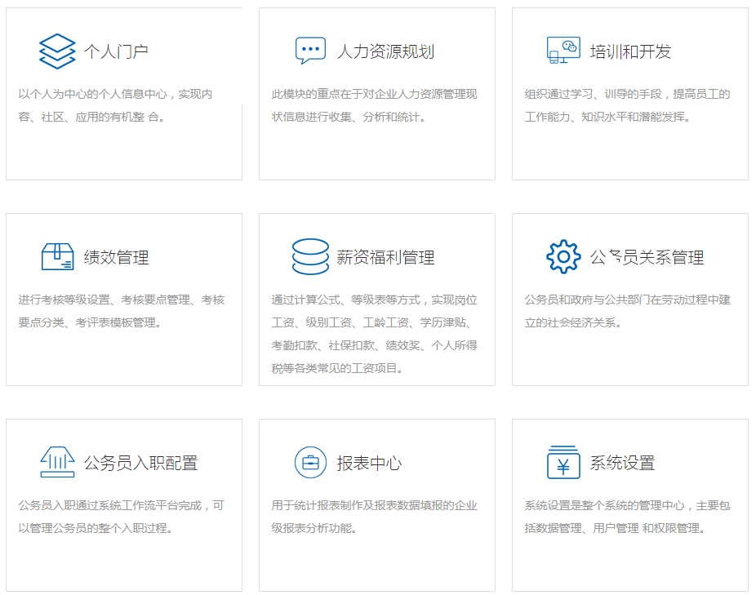The image size is (756, 595).
Task: Click the chat bubble icon for 人力资源规划
Action: pos(310,51)
